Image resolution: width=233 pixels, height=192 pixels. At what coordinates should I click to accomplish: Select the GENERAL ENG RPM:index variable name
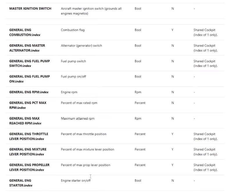tap(29, 92)
